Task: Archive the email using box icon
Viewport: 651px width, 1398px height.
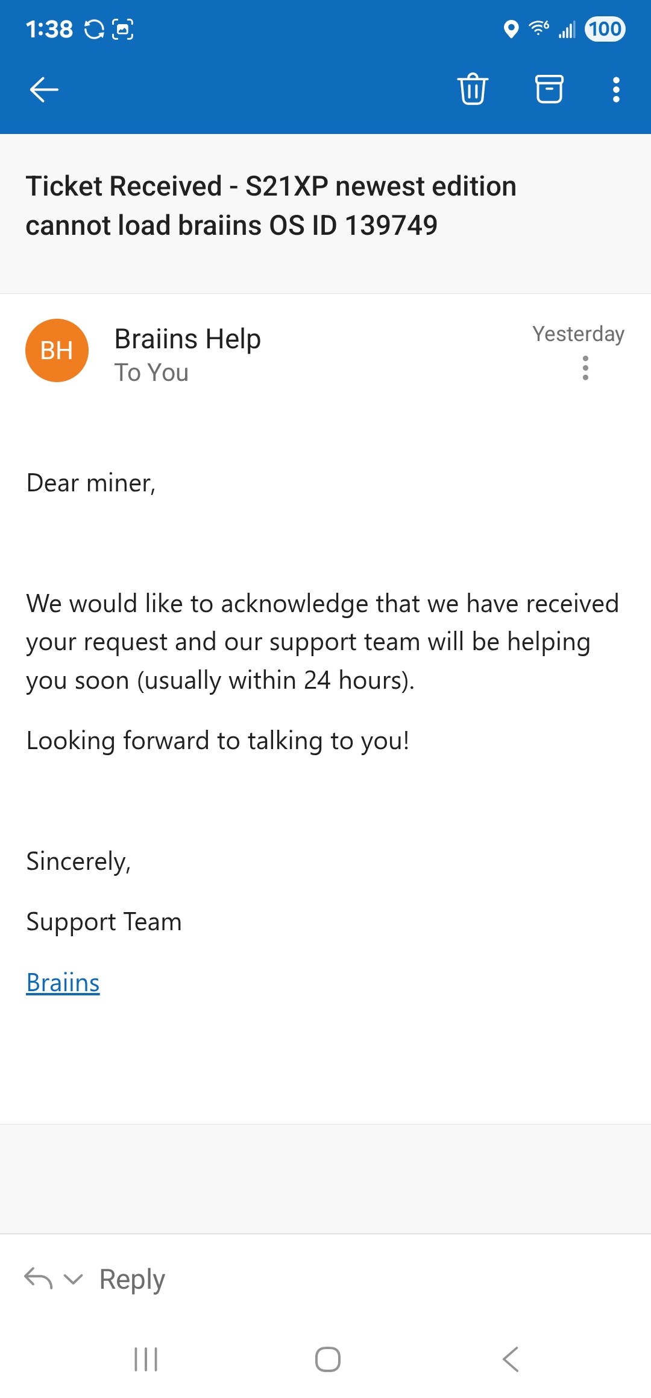Action: click(549, 89)
